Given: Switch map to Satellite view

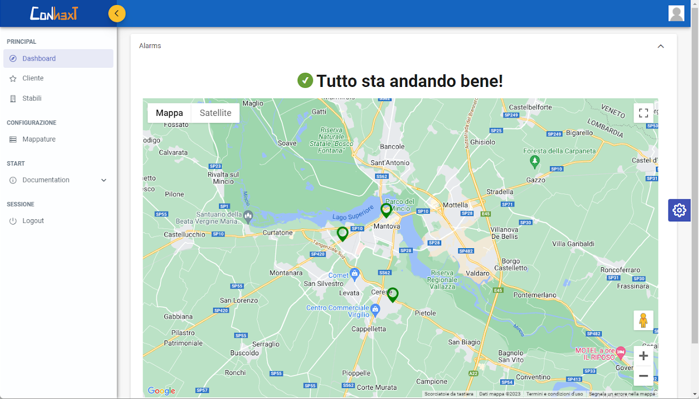Looking at the screenshot, I should pos(215,113).
